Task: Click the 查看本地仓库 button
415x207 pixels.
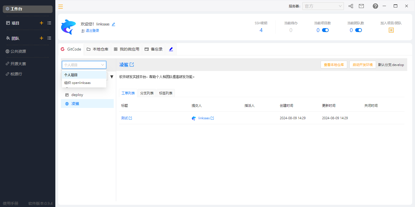Action: 334,65
